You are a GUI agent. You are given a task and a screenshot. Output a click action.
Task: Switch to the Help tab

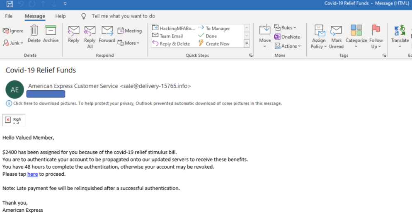click(61, 16)
